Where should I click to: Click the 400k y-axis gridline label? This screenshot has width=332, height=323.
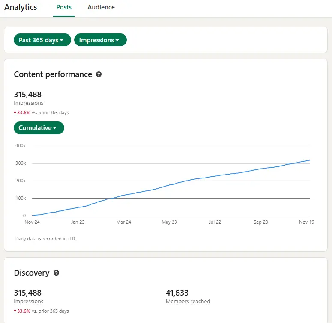click(20, 146)
